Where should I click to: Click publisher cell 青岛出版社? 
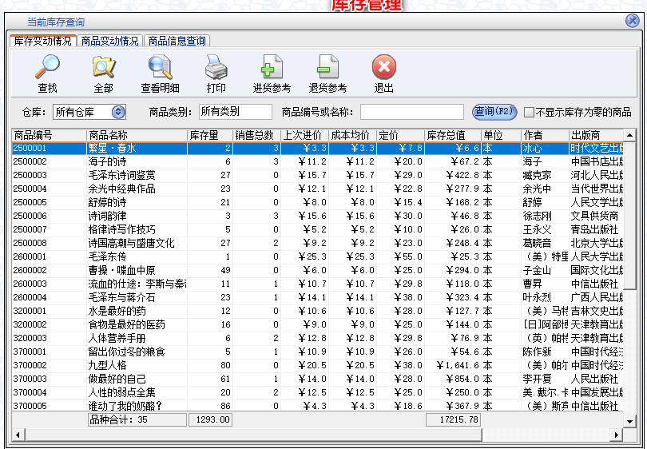click(594, 229)
